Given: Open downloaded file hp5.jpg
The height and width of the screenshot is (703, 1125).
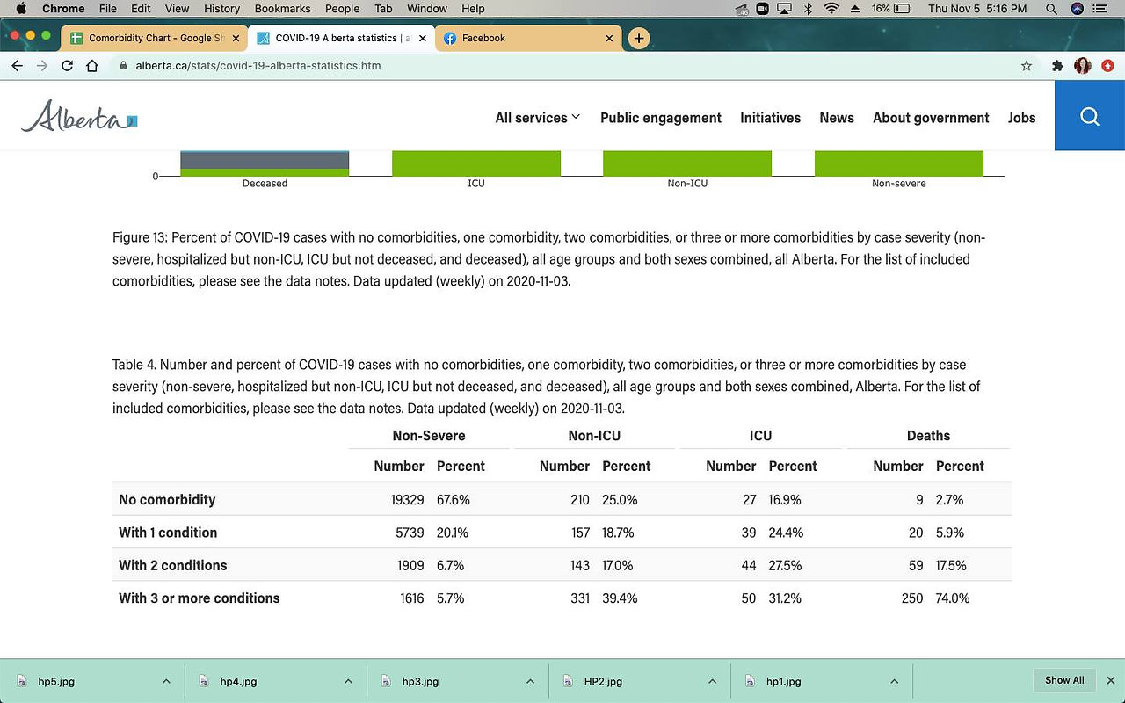Looking at the screenshot, I should click(x=56, y=681).
